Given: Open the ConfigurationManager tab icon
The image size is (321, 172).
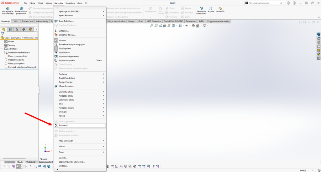Looking at the screenshot, I should coord(17,29).
